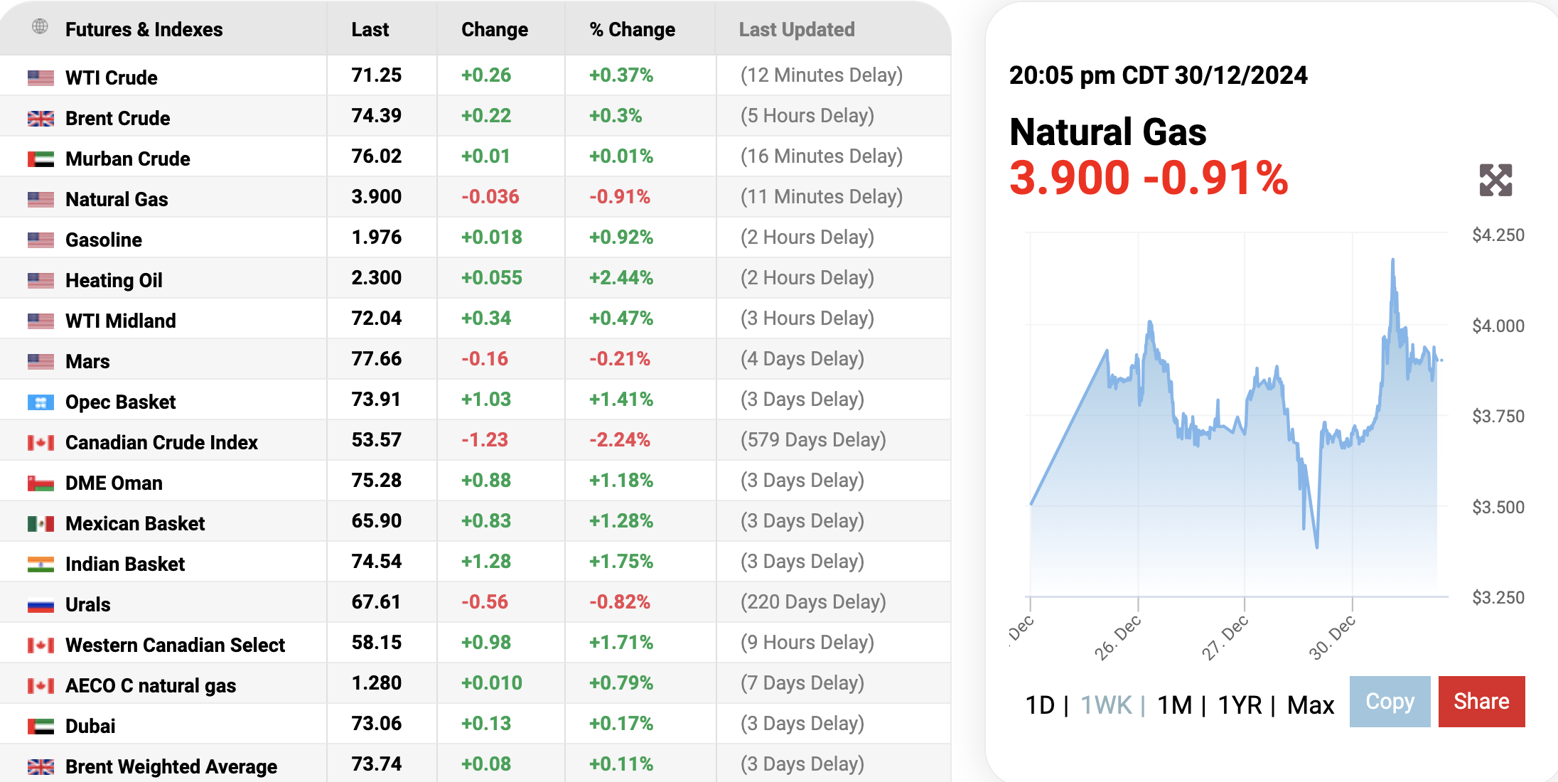This screenshot has width=1558, height=782.
Task: Click the chart peak on 30 Dec
Action: tap(1392, 260)
